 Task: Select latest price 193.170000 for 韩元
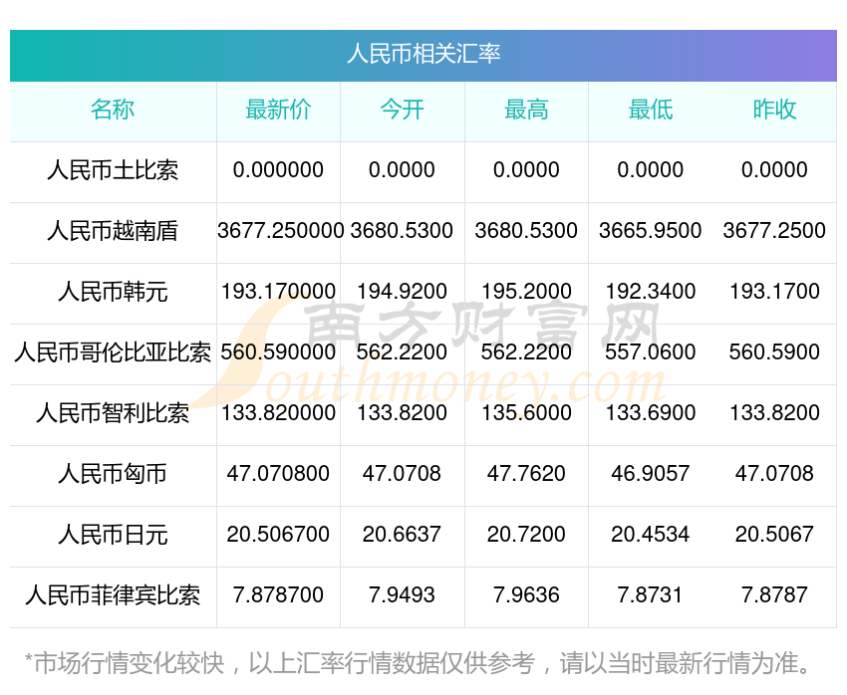click(278, 292)
